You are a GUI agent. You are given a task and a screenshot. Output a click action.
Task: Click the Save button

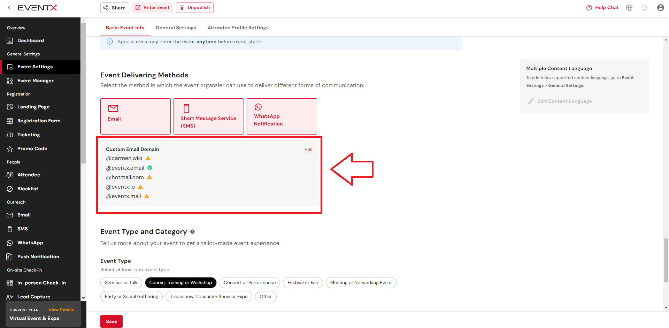111,321
